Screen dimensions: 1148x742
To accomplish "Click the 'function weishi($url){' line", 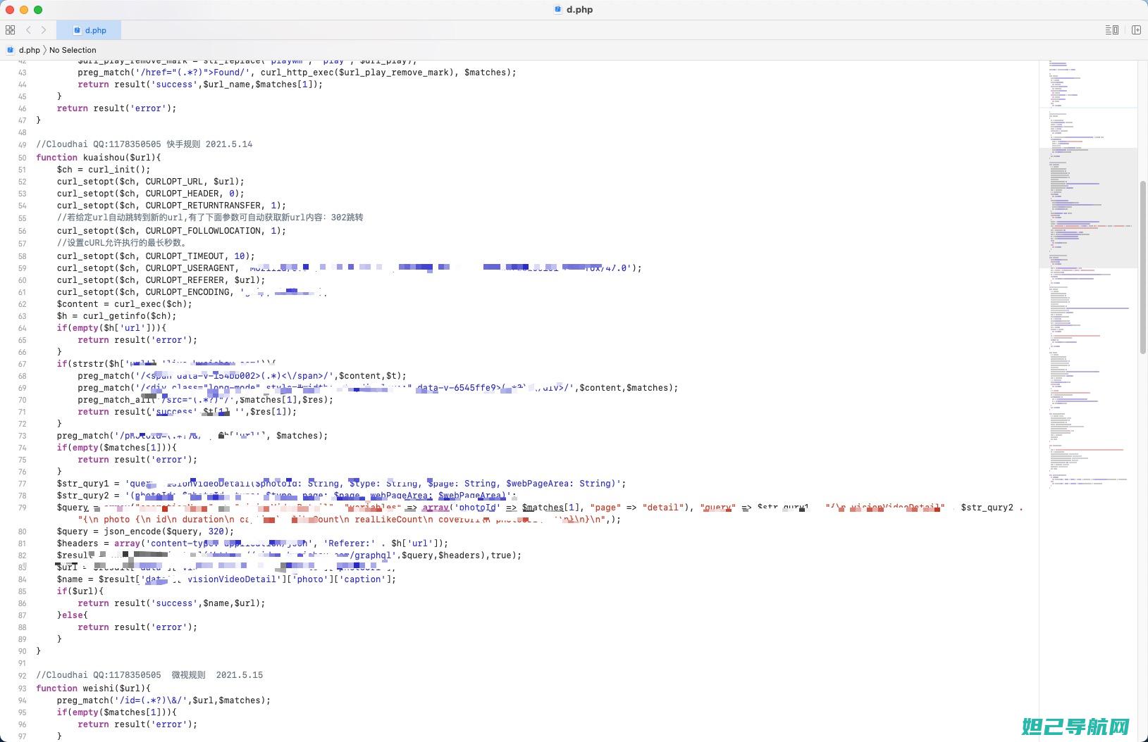I will coord(93,688).
